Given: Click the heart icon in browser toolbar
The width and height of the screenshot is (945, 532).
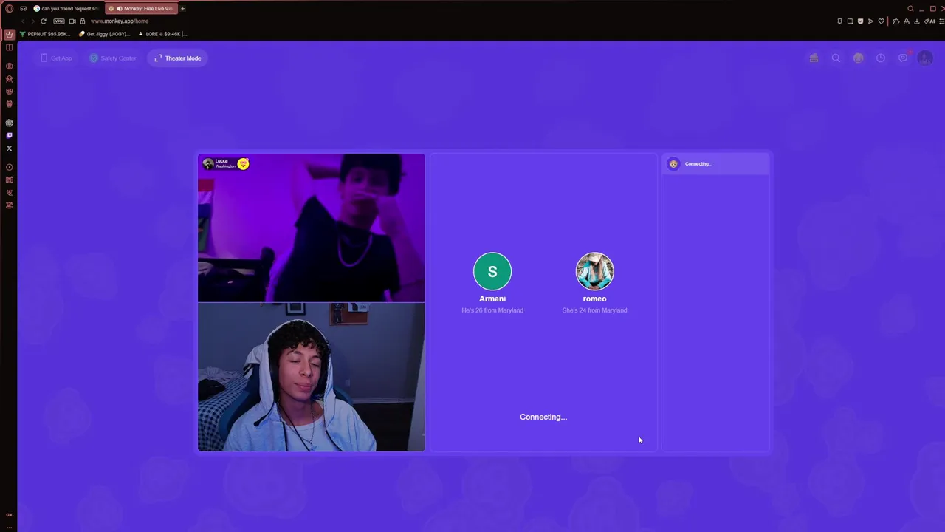Looking at the screenshot, I should click(x=881, y=21).
